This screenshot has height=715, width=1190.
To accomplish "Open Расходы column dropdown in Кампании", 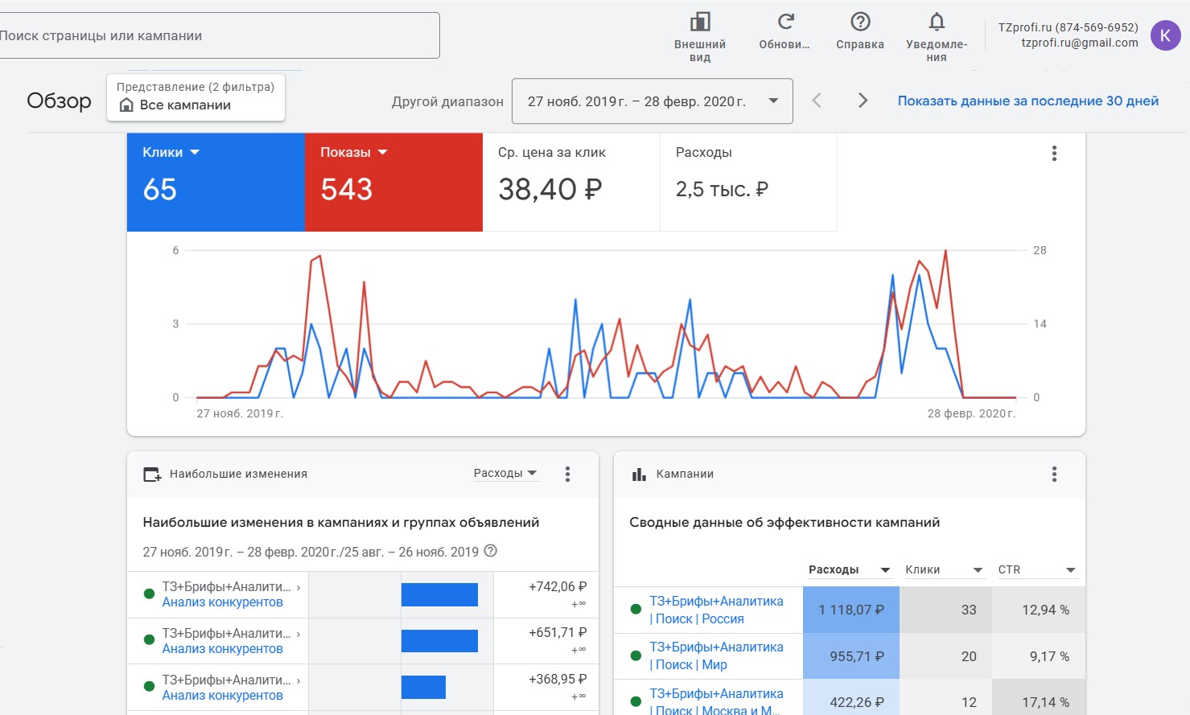I will [x=850, y=569].
